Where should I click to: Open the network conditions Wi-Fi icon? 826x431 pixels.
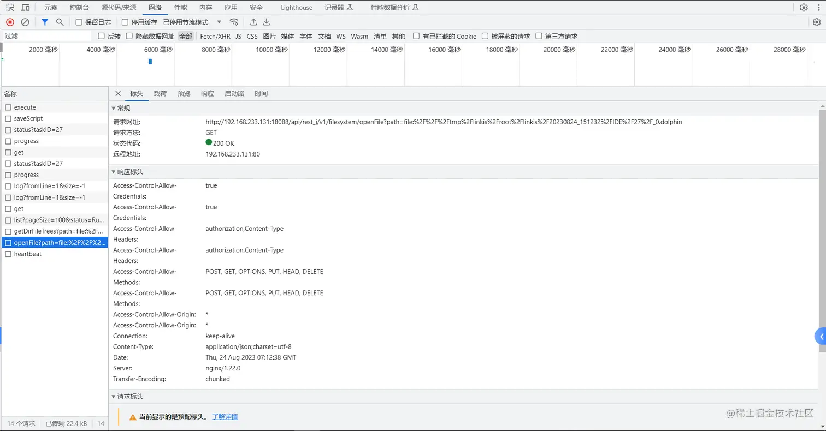pos(234,22)
